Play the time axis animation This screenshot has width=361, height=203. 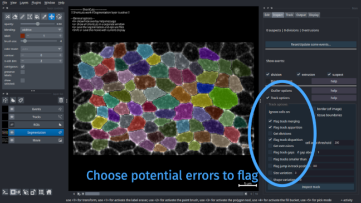pos(79,194)
